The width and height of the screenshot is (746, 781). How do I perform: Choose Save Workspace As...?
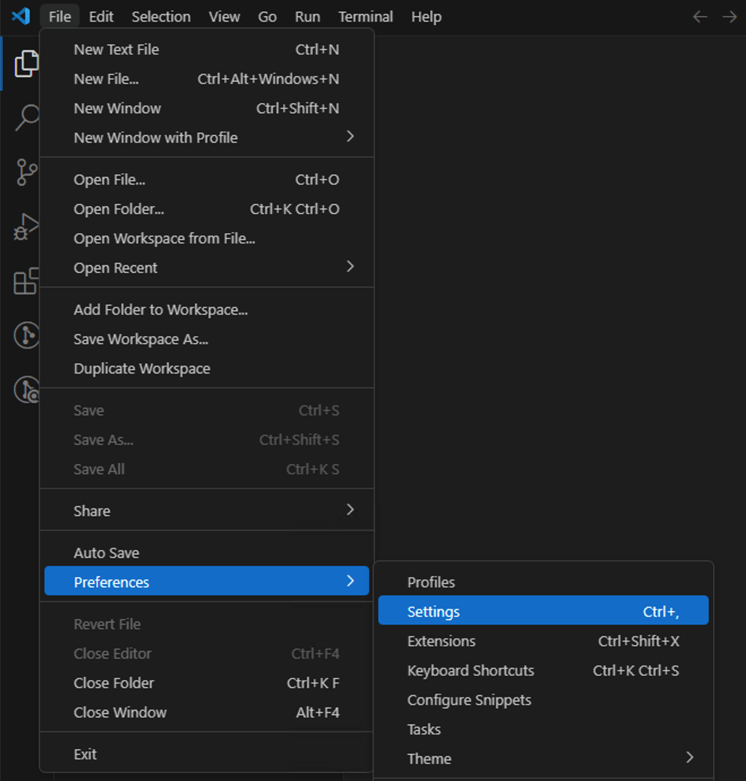pos(207,340)
